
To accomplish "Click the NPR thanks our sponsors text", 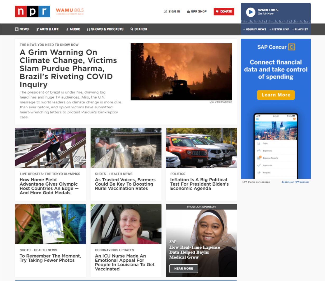I will coord(256,182).
